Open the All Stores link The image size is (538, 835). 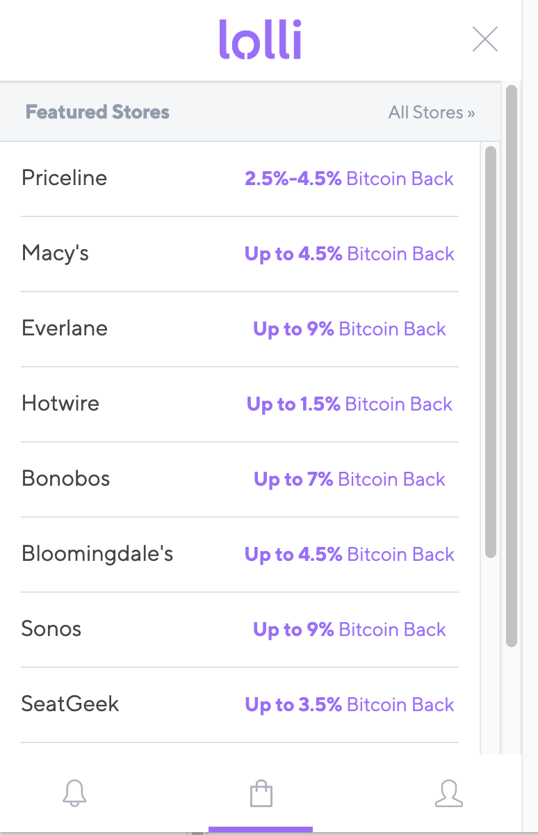pyautogui.click(x=432, y=112)
